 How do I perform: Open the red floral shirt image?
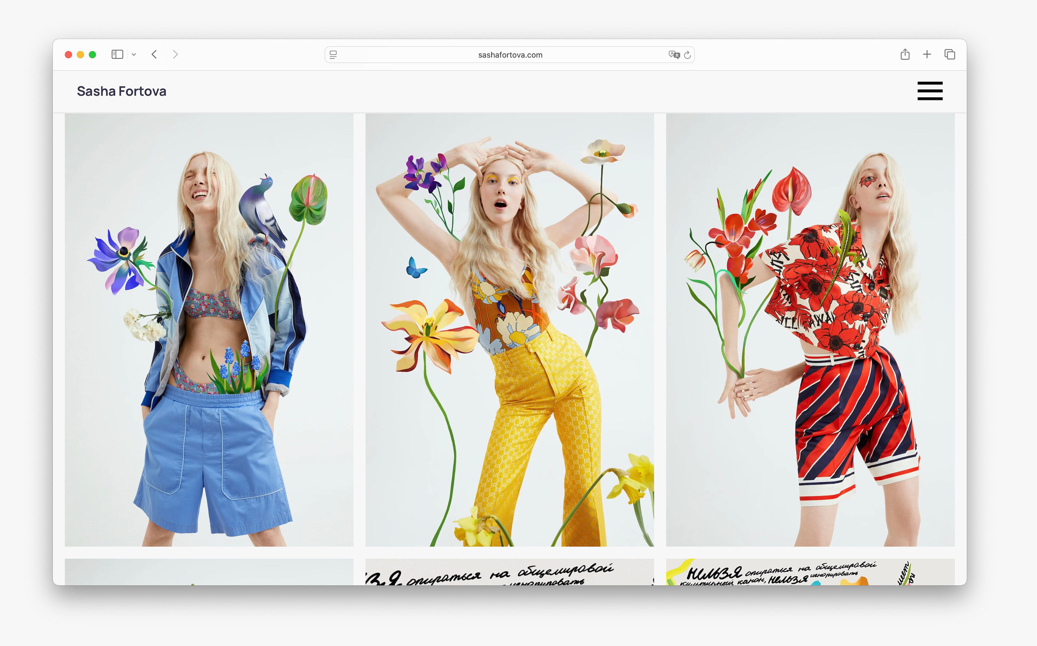tap(810, 329)
